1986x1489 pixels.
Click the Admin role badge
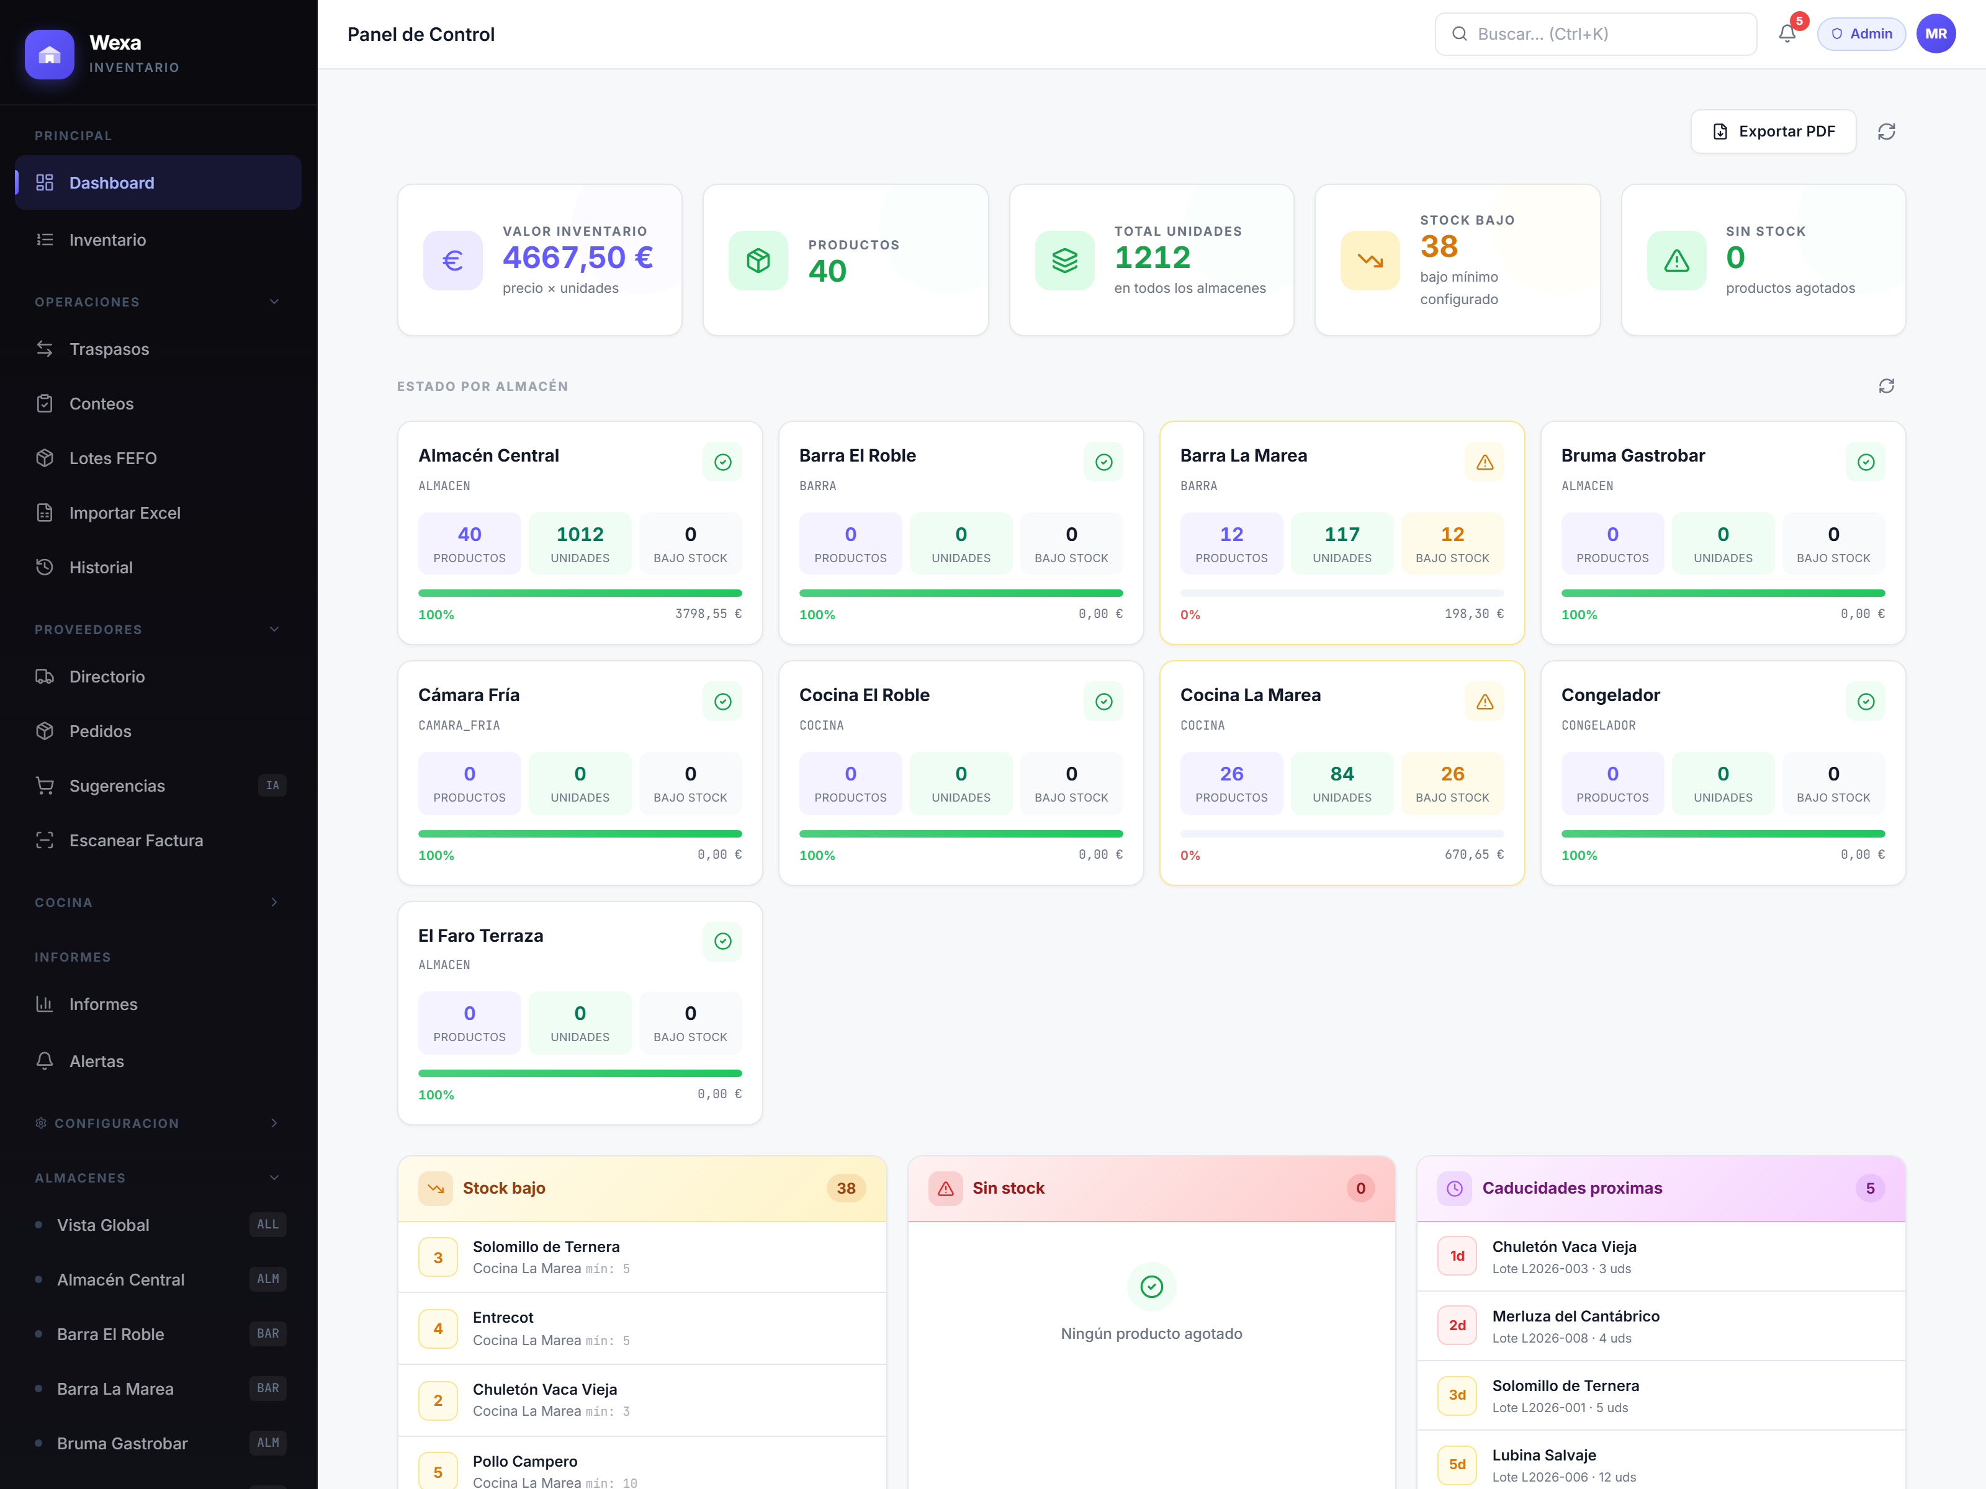[1861, 34]
